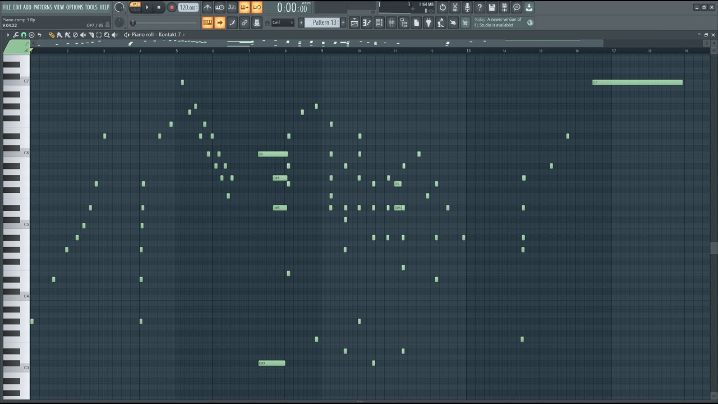Adjust the main pitch knob
718x404 pixels.
click(119, 22)
